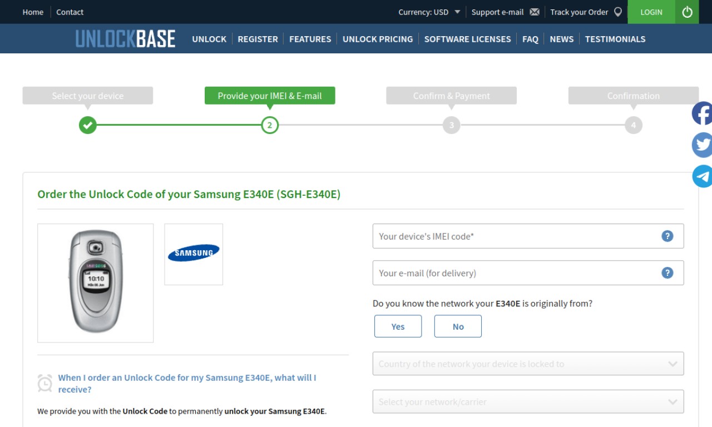Click the Support e-mail envelope icon
The image size is (712, 427).
(535, 12)
